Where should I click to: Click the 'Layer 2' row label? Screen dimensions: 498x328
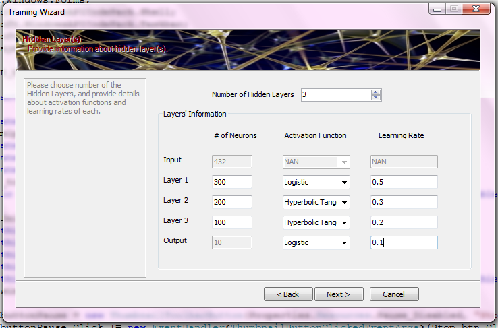coord(175,200)
